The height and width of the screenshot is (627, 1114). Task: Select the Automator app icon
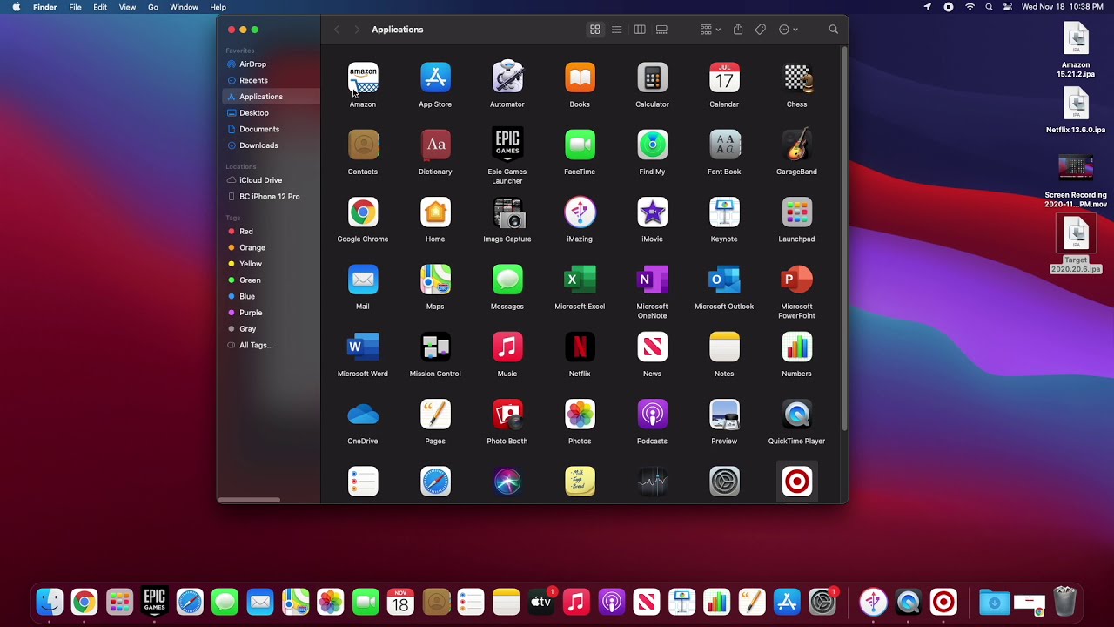[507, 78]
